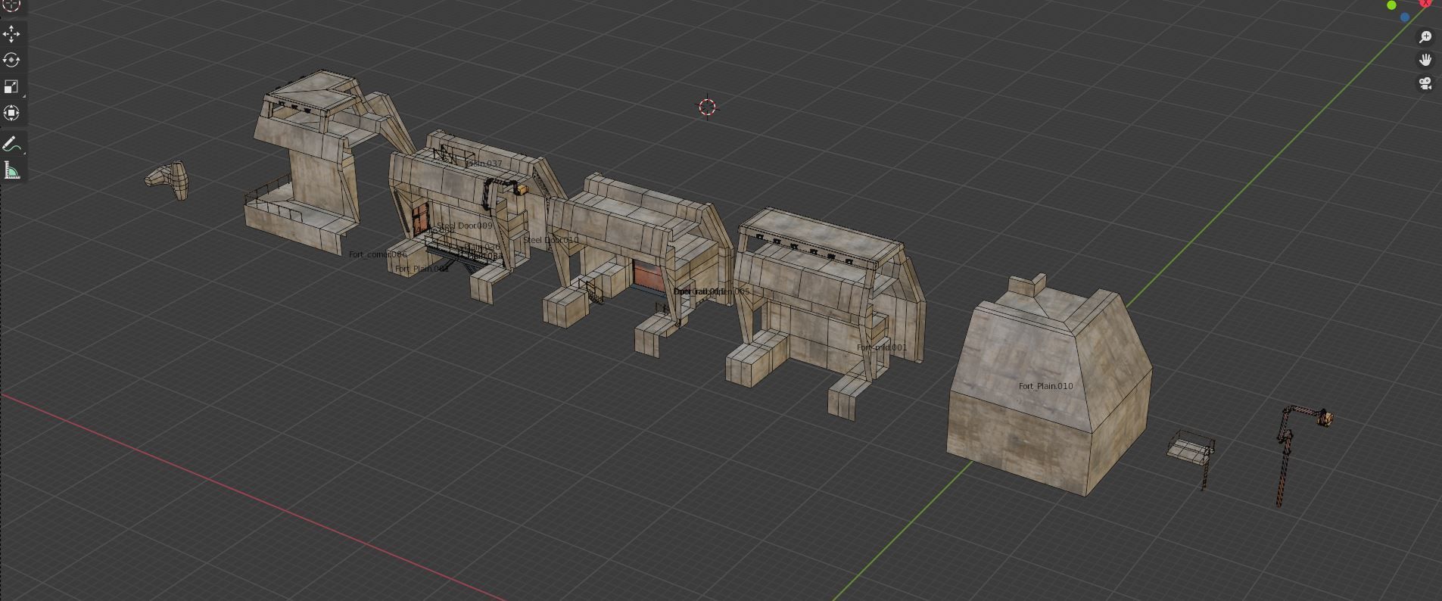Select the Annotate pencil tool
The width and height of the screenshot is (1442, 601).
point(11,145)
